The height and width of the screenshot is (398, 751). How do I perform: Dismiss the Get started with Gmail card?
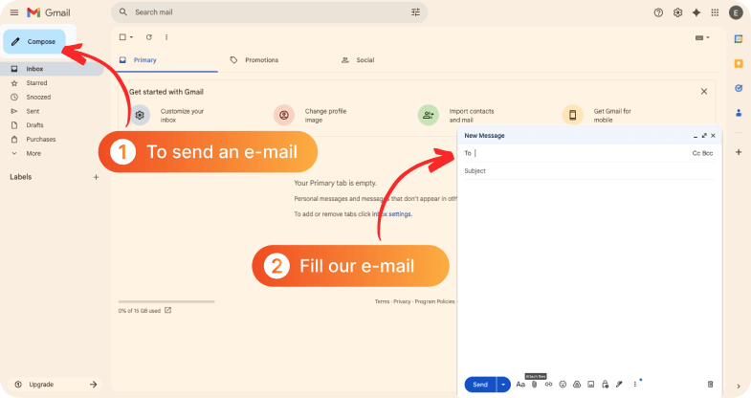pyautogui.click(x=704, y=92)
